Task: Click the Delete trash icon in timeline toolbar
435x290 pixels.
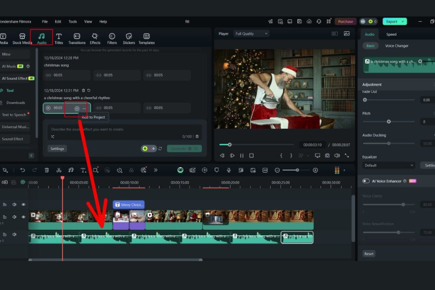Action: click(x=47, y=170)
